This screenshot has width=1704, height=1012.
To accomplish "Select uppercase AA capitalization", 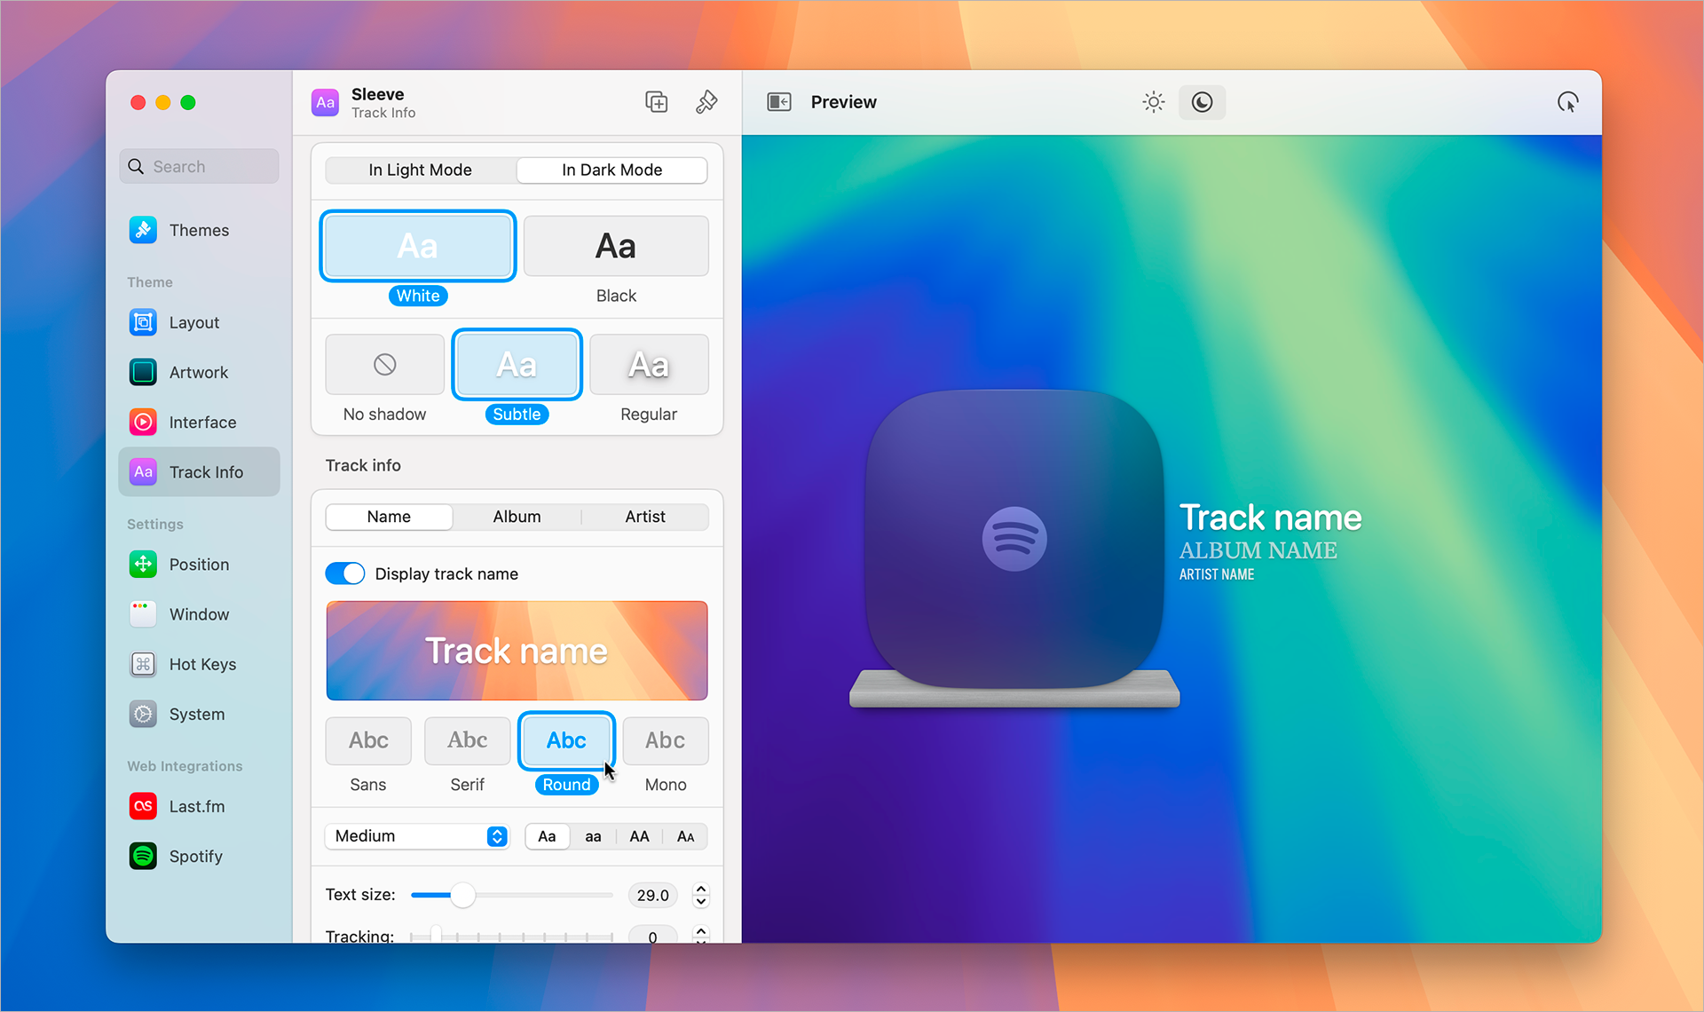I will (x=639, y=836).
